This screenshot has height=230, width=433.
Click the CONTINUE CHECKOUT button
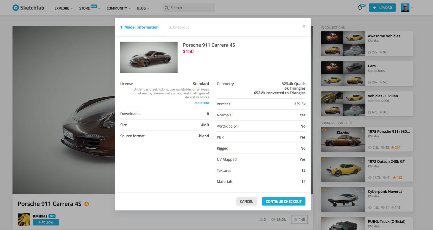click(x=283, y=201)
